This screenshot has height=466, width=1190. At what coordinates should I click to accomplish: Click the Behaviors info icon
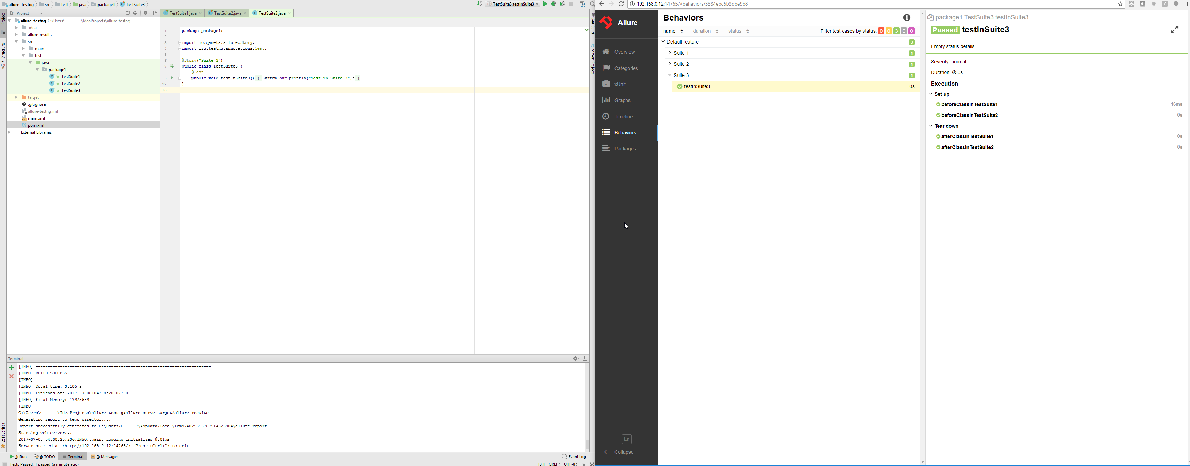point(907,17)
